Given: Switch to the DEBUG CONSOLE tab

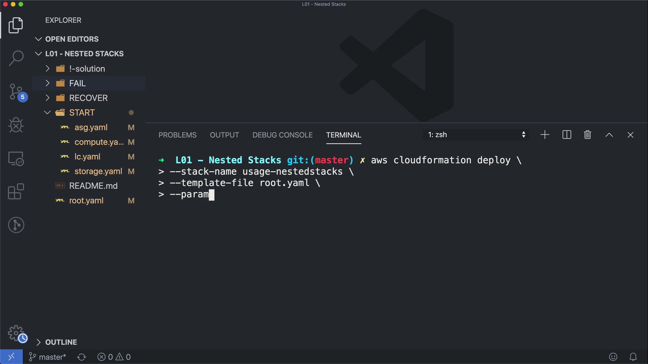Looking at the screenshot, I should pos(282,135).
